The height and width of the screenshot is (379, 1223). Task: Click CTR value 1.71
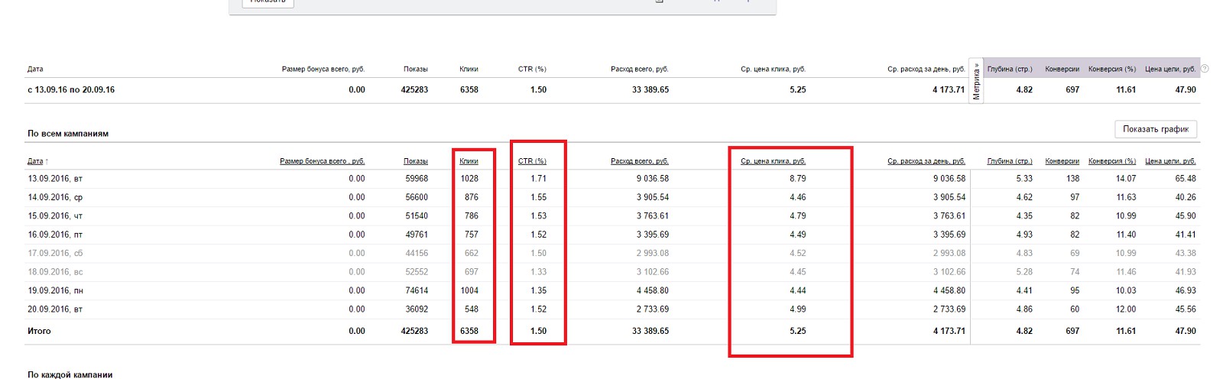(539, 179)
